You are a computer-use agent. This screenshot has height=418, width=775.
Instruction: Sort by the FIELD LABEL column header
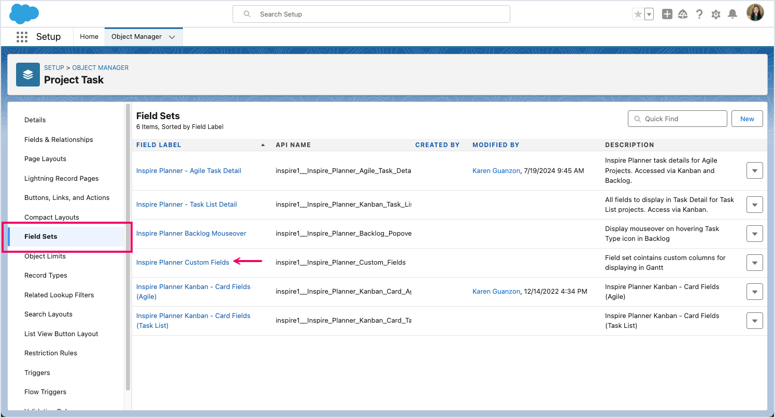(159, 145)
